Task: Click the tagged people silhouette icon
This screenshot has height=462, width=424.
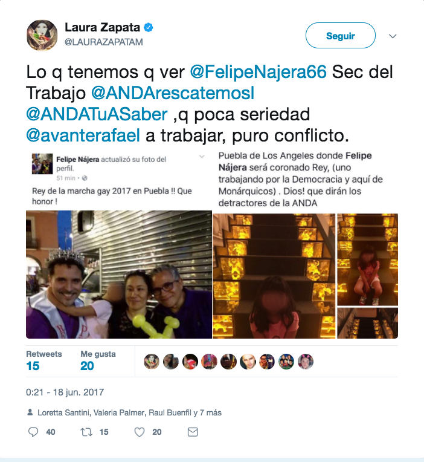Action: coord(30,412)
